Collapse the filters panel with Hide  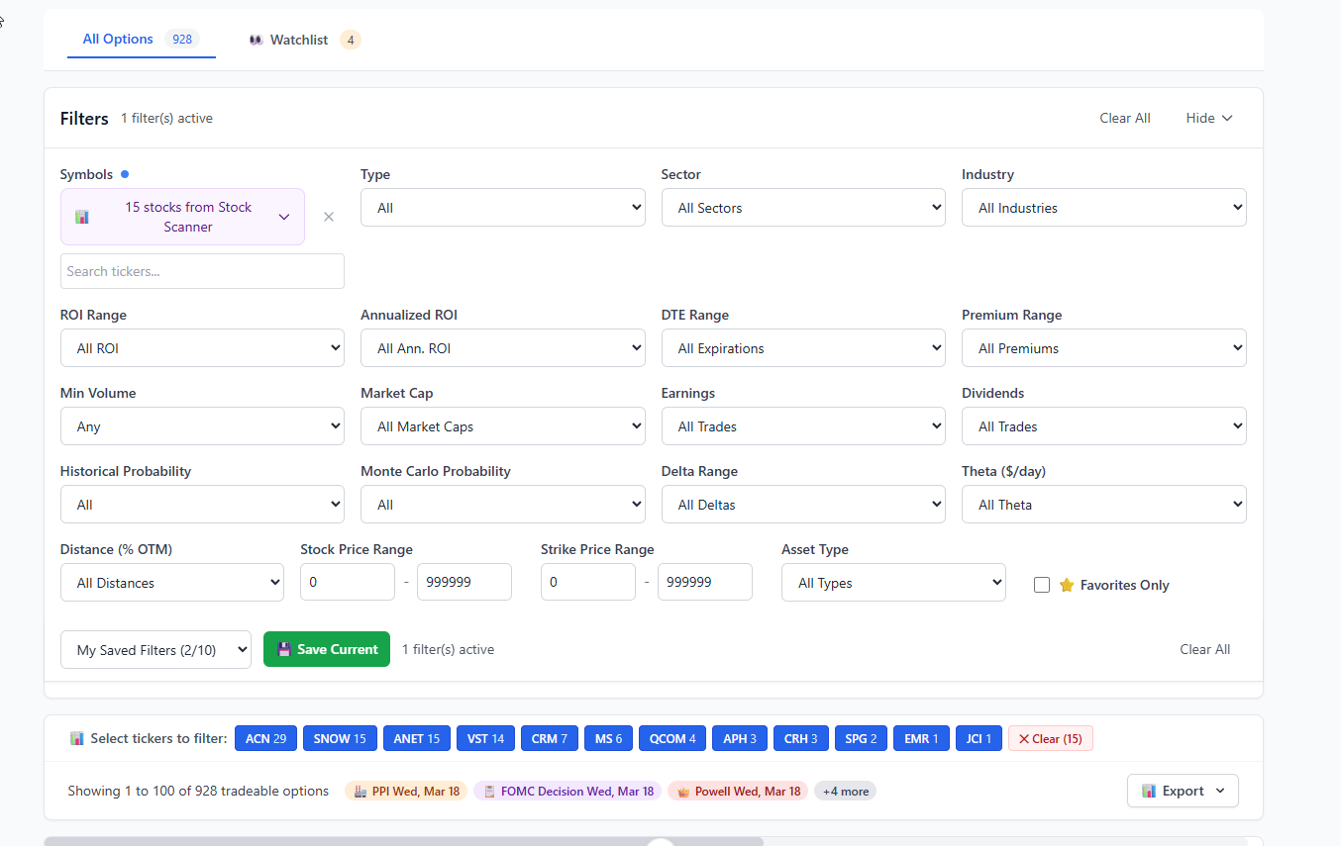1209,118
